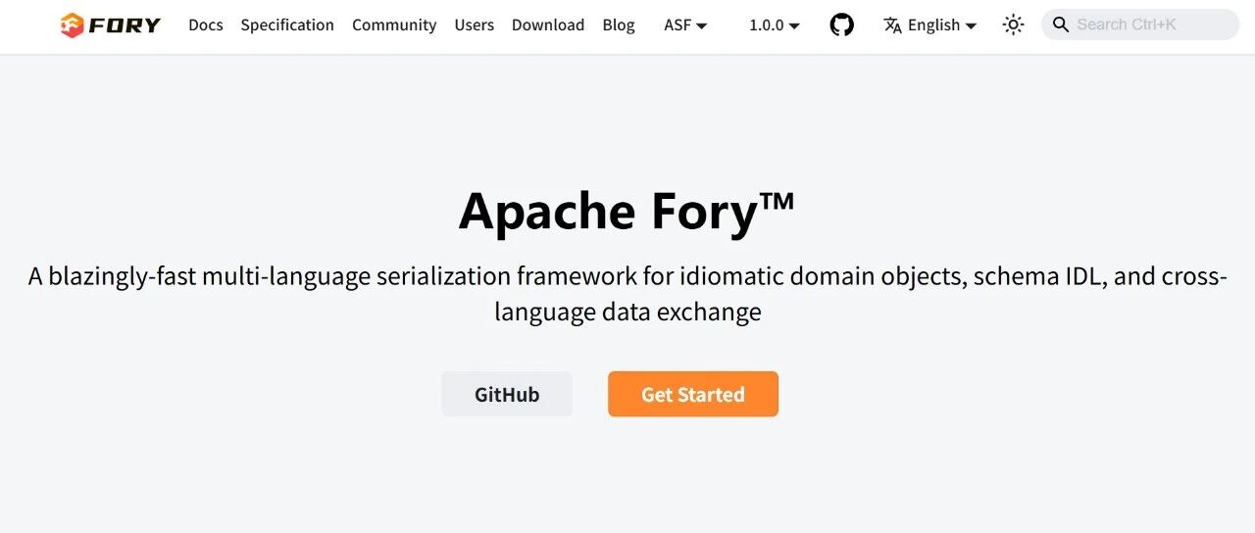Navigate to the Download page
The image size is (1255, 533).
point(548,24)
